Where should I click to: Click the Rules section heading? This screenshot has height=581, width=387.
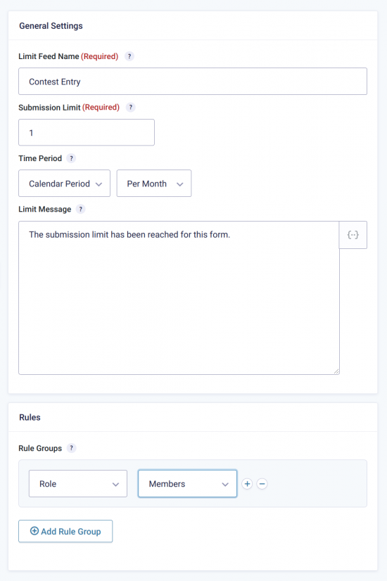click(x=30, y=417)
